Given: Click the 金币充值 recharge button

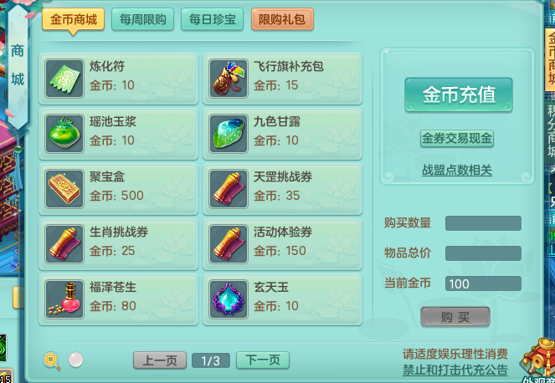Looking at the screenshot, I should 459,94.
